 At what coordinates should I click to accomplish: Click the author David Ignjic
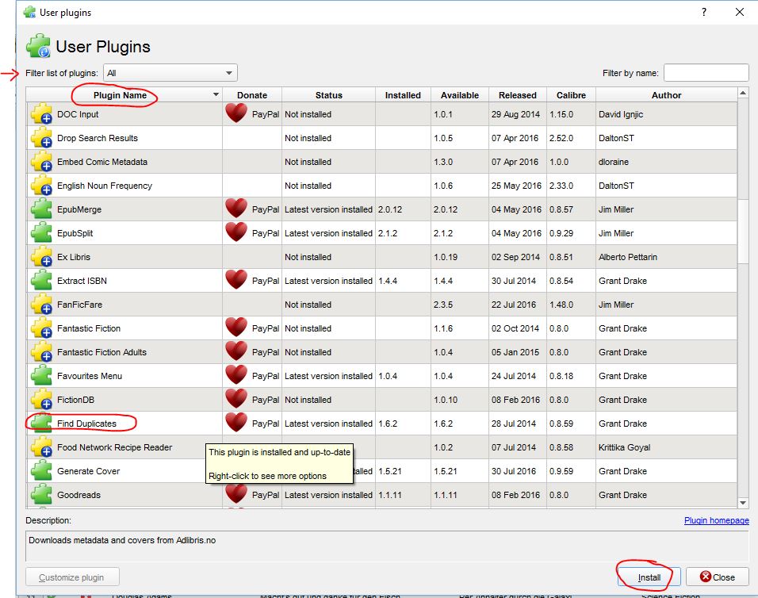click(621, 114)
